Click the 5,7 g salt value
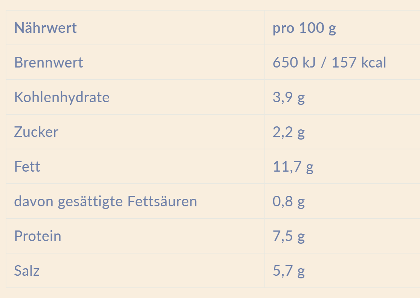The height and width of the screenshot is (298, 420). tap(289, 271)
